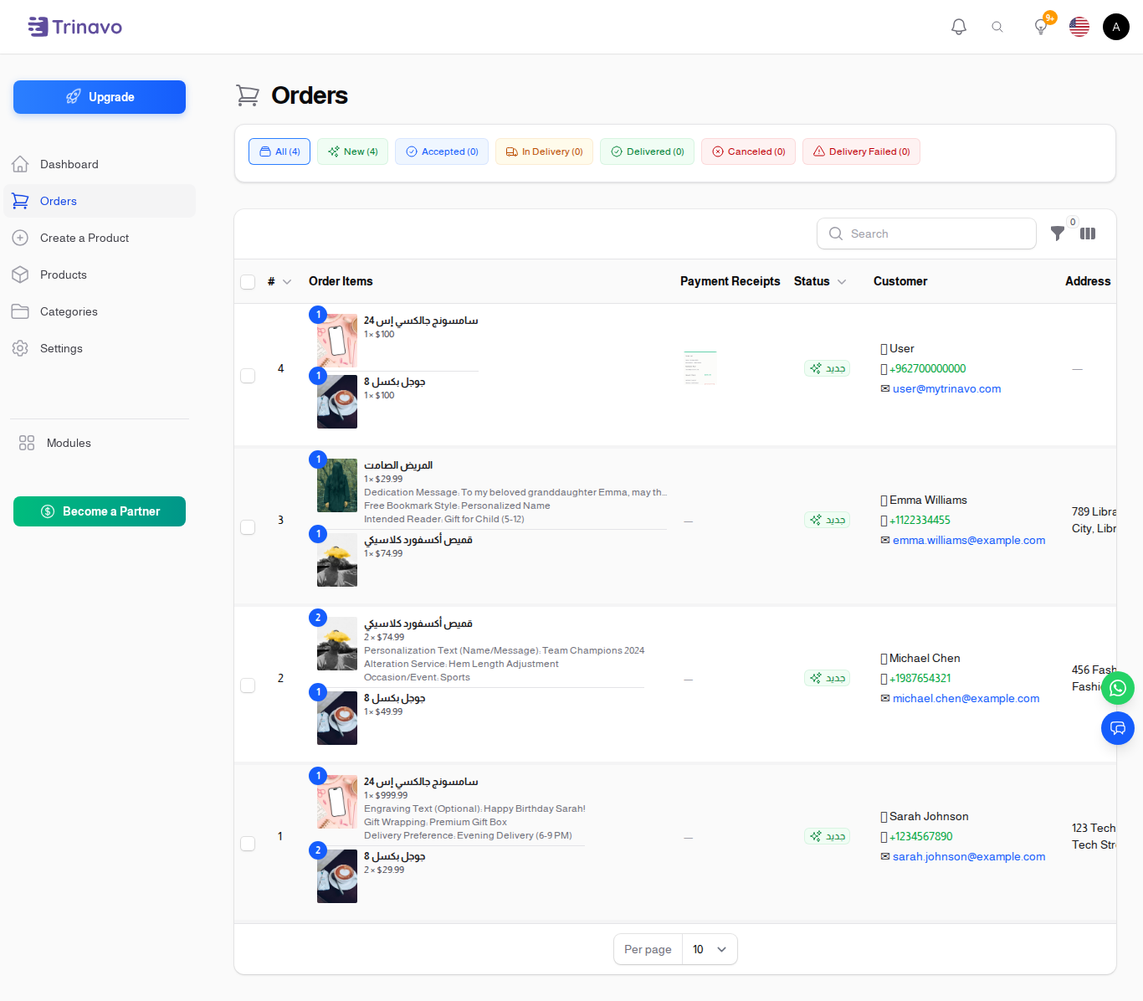The width and height of the screenshot is (1143, 1001).
Task: Select order 1 checkbox
Action: click(x=248, y=844)
